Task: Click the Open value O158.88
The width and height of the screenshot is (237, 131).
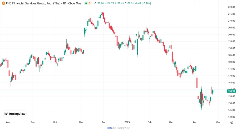Action: click(99, 3)
